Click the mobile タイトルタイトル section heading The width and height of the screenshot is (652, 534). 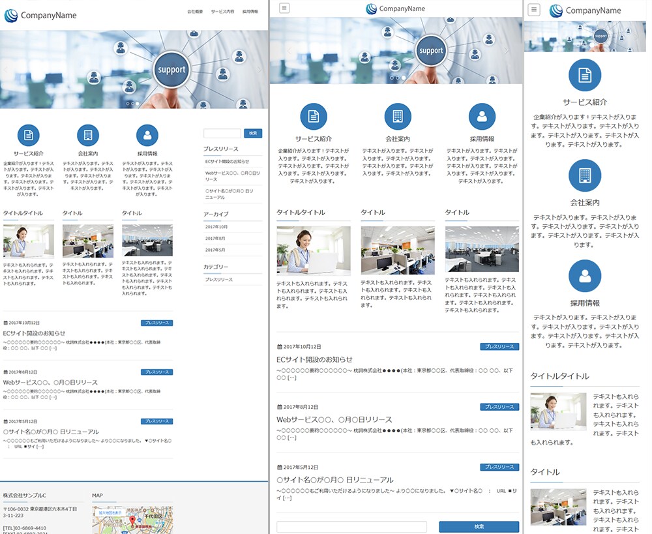coord(559,376)
